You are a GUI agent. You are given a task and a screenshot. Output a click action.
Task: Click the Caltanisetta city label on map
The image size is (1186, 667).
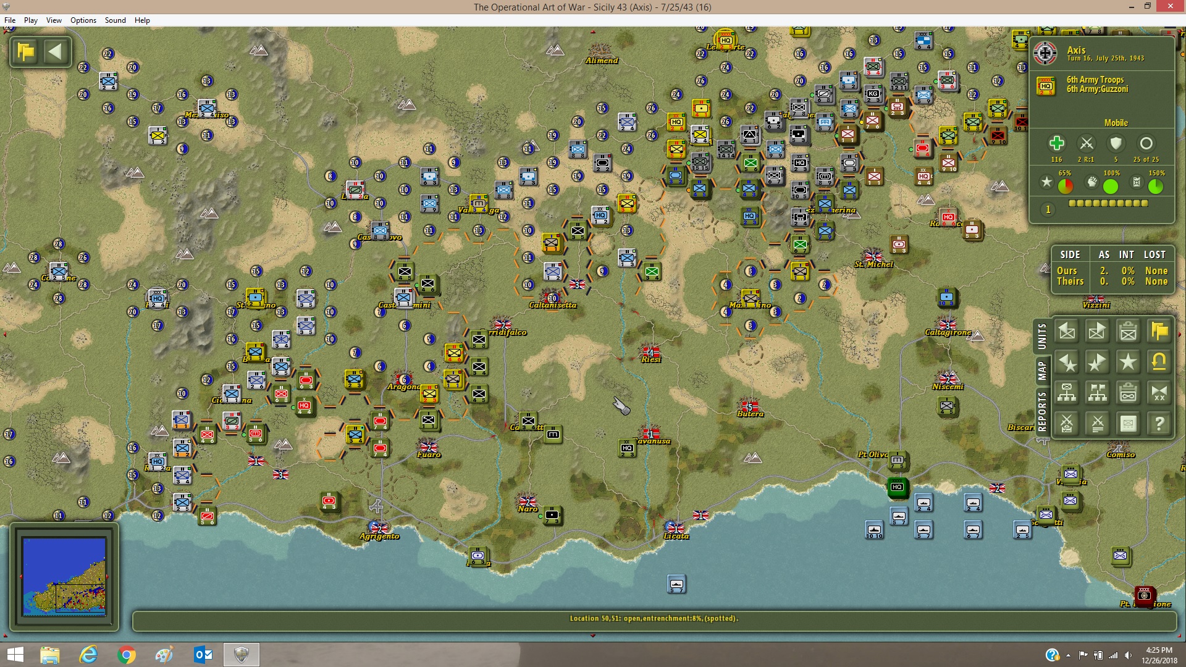552,305
